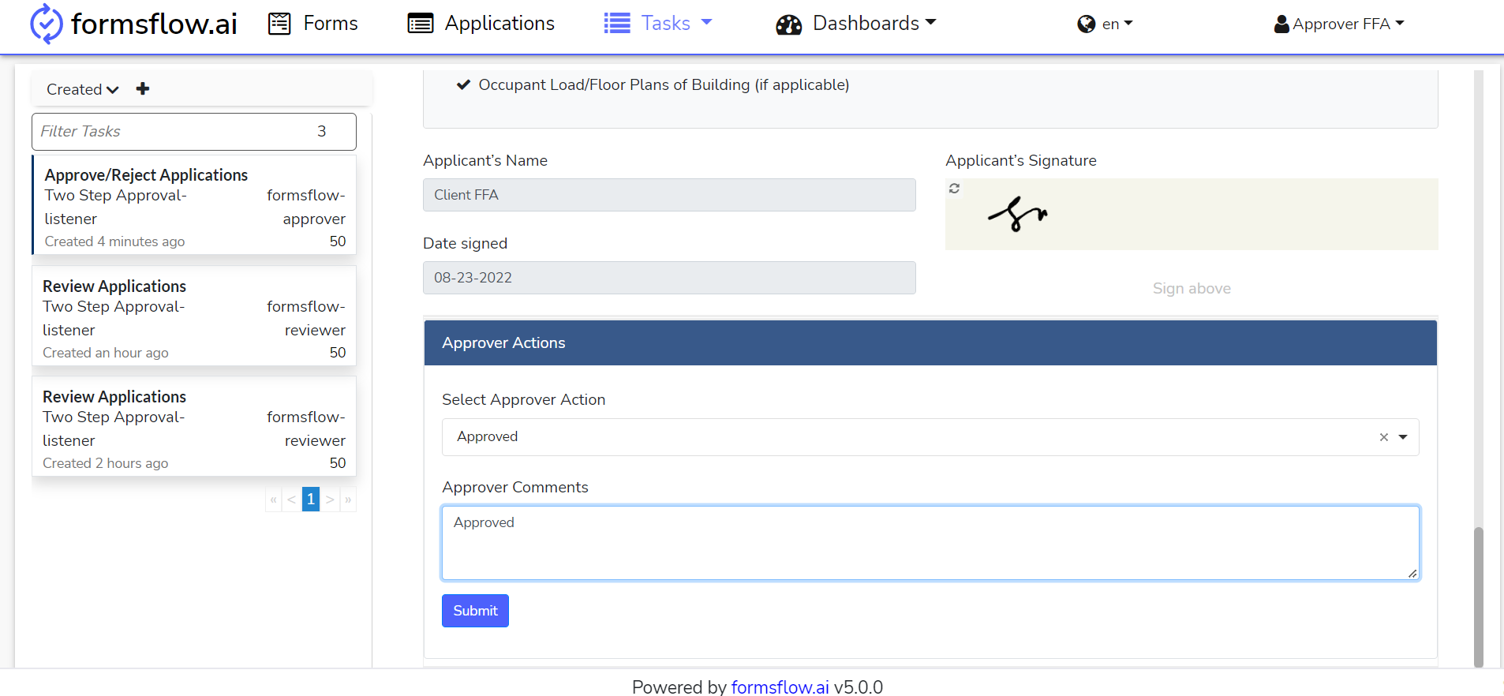
Task: Open the Select Approver Action dropdown
Action: tap(930, 437)
